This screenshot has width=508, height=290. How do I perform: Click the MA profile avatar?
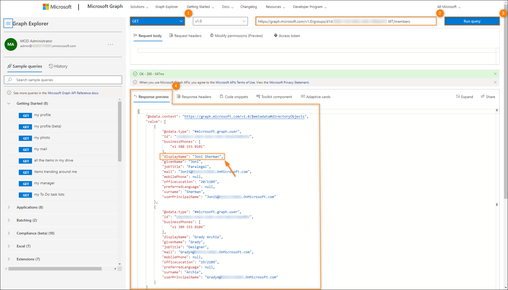11,44
